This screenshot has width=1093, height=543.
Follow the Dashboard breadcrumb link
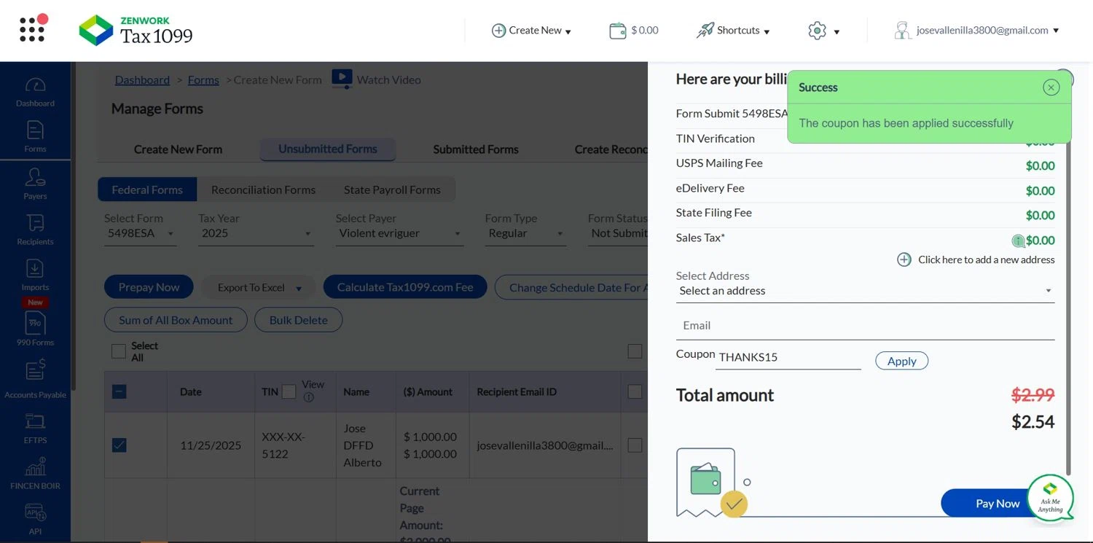click(142, 79)
